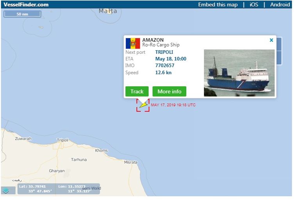Click the latitude longitude coordinates box

(59, 189)
